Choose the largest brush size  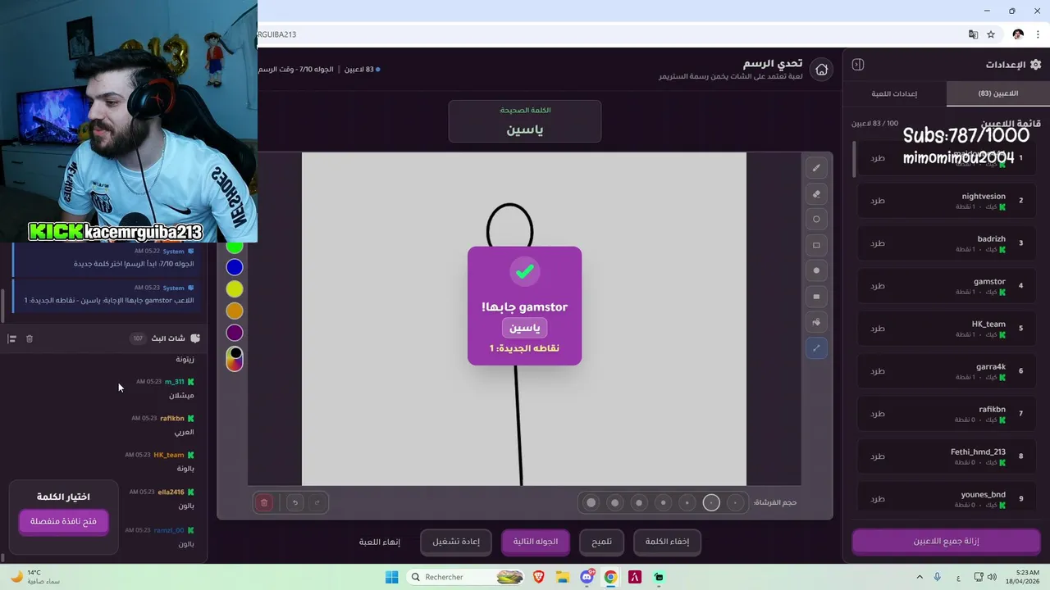(x=591, y=502)
